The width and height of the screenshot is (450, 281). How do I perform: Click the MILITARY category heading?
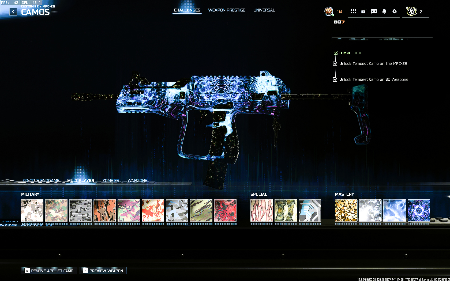click(30, 194)
